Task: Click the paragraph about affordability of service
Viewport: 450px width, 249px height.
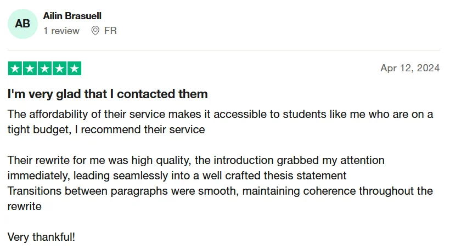Action: coord(221,122)
